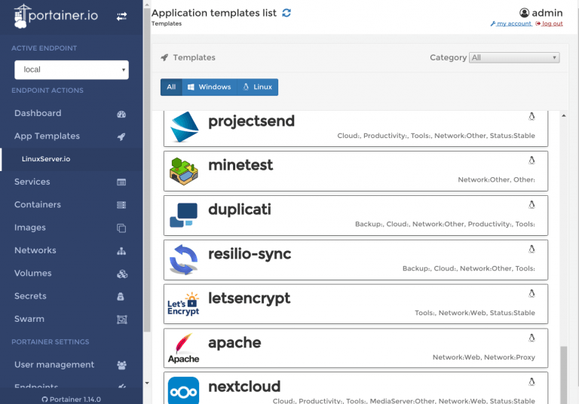Click the Images clone icon
The image size is (579, 404).
click(x=121, y=228)
